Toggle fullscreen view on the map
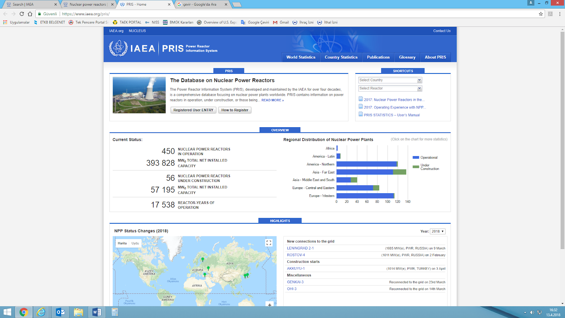 tap(269, 243)
